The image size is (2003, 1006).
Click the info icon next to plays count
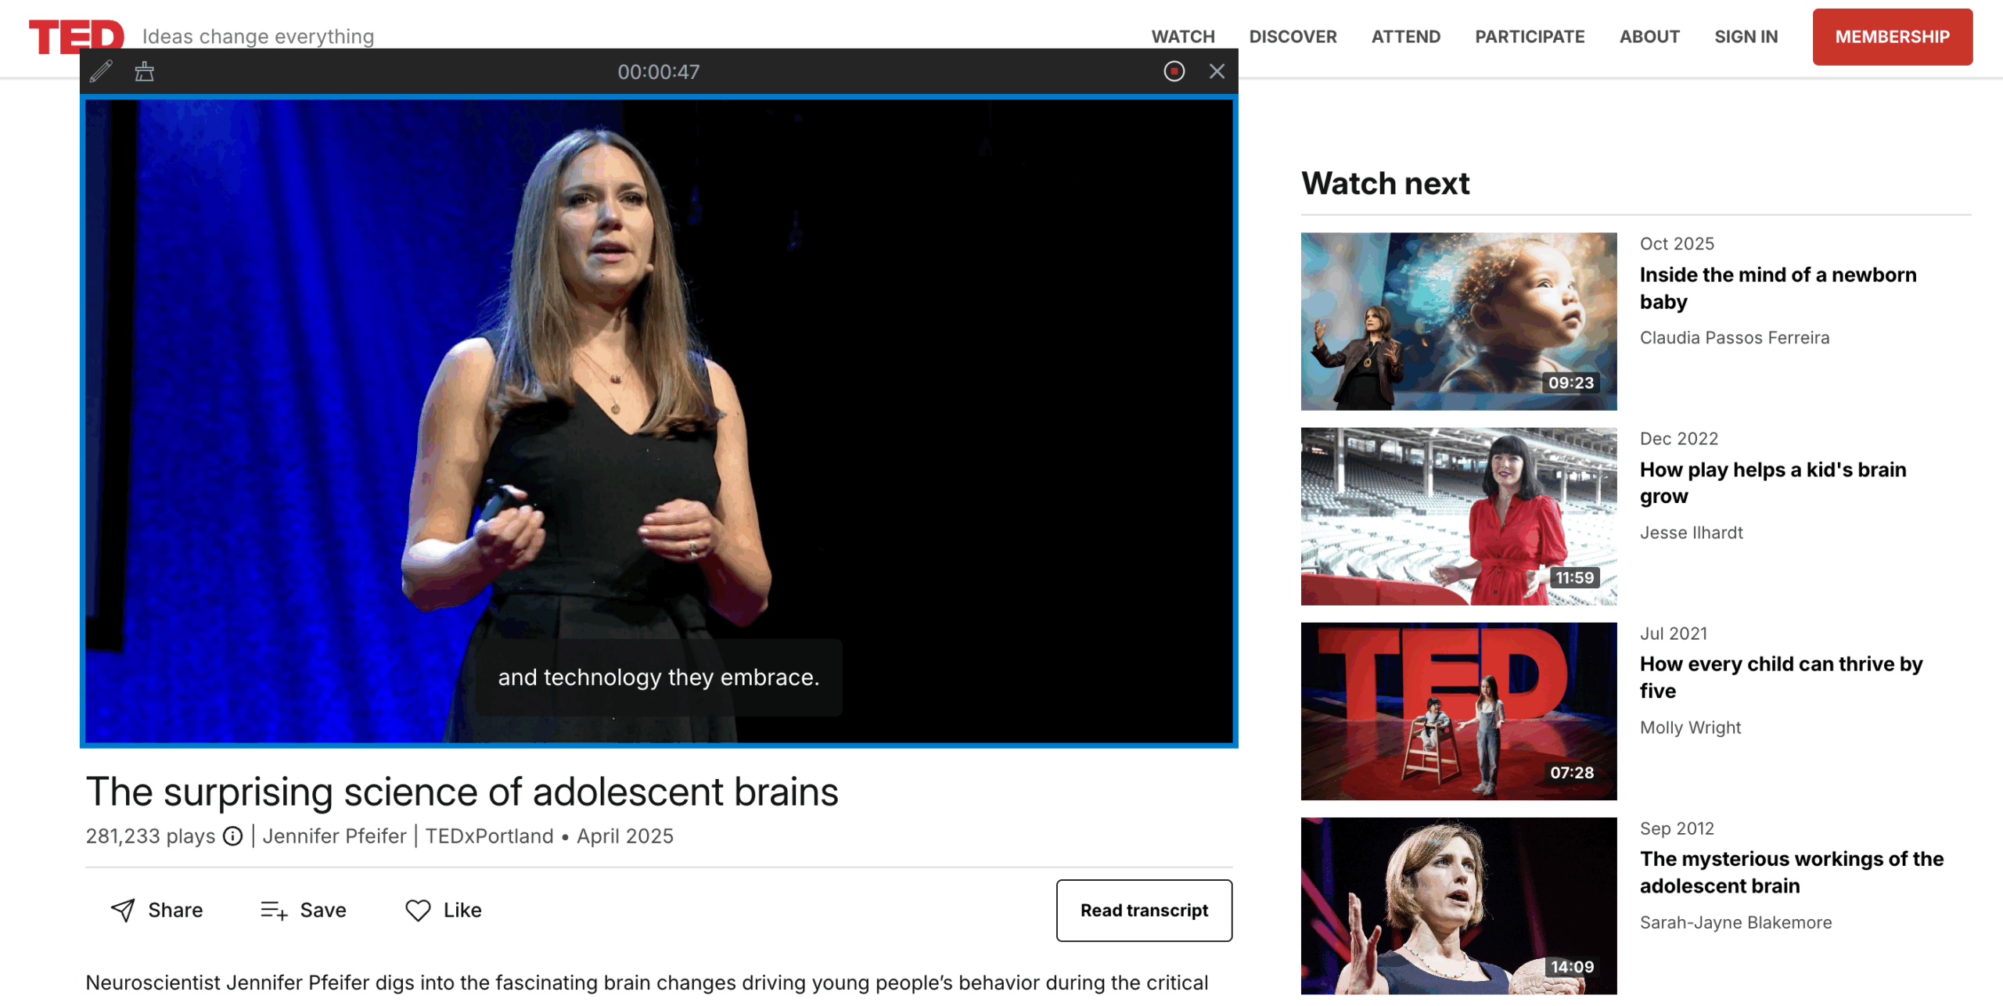click(x=232, y=836)
